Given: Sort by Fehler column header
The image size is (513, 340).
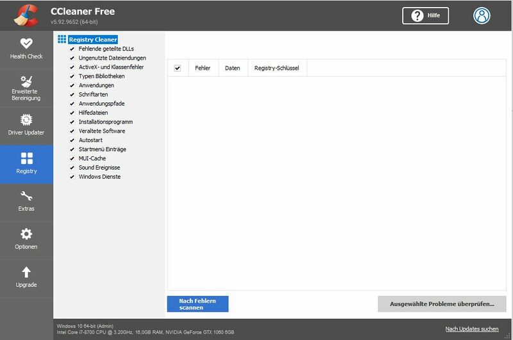Looking at the screenshot, I should 203,69.
